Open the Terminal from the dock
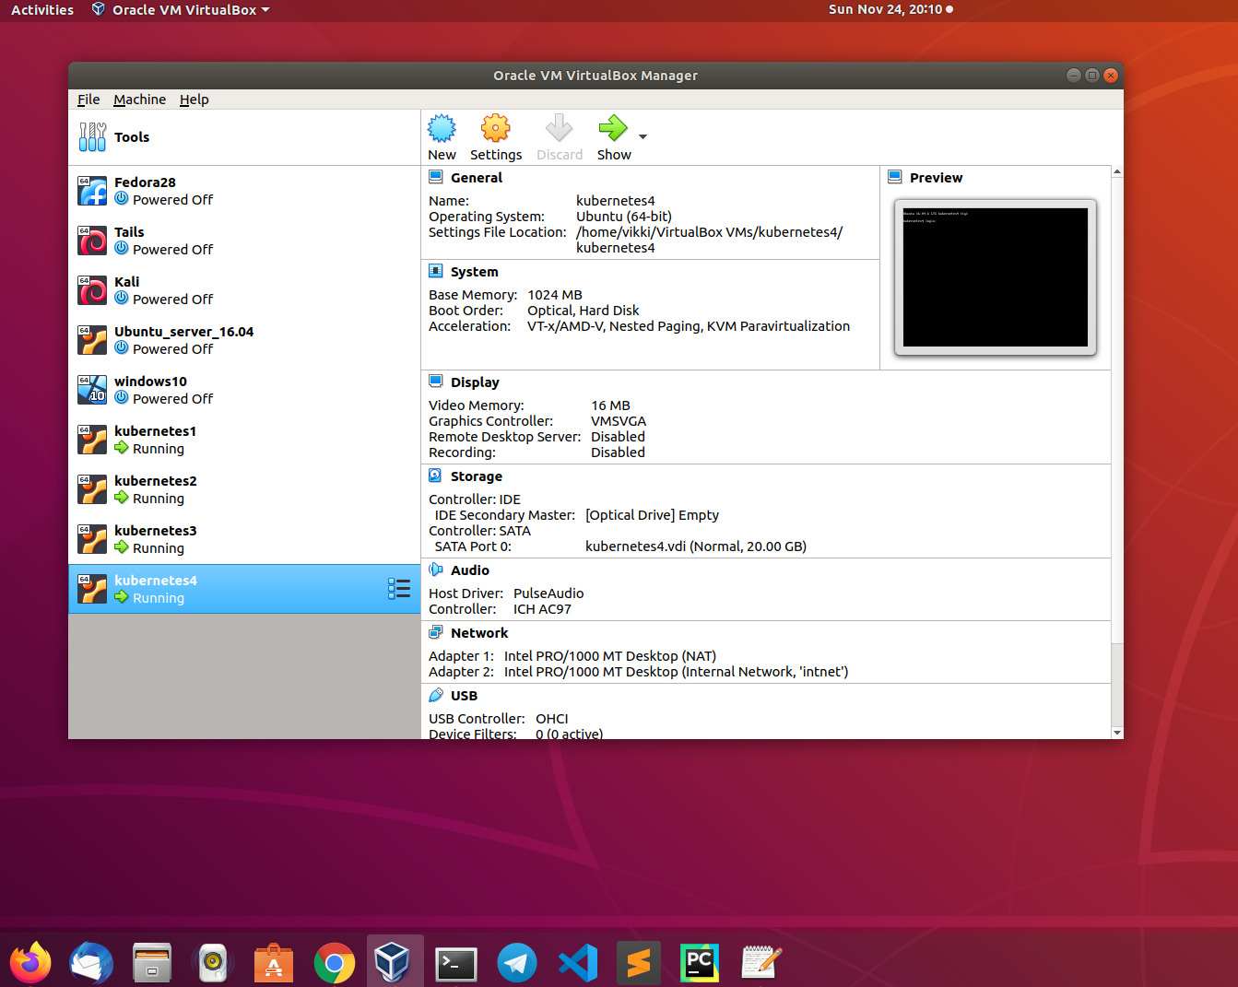The width and height of the screenshot is (1238, 987). pyautogui.click(x=456, y=964)
